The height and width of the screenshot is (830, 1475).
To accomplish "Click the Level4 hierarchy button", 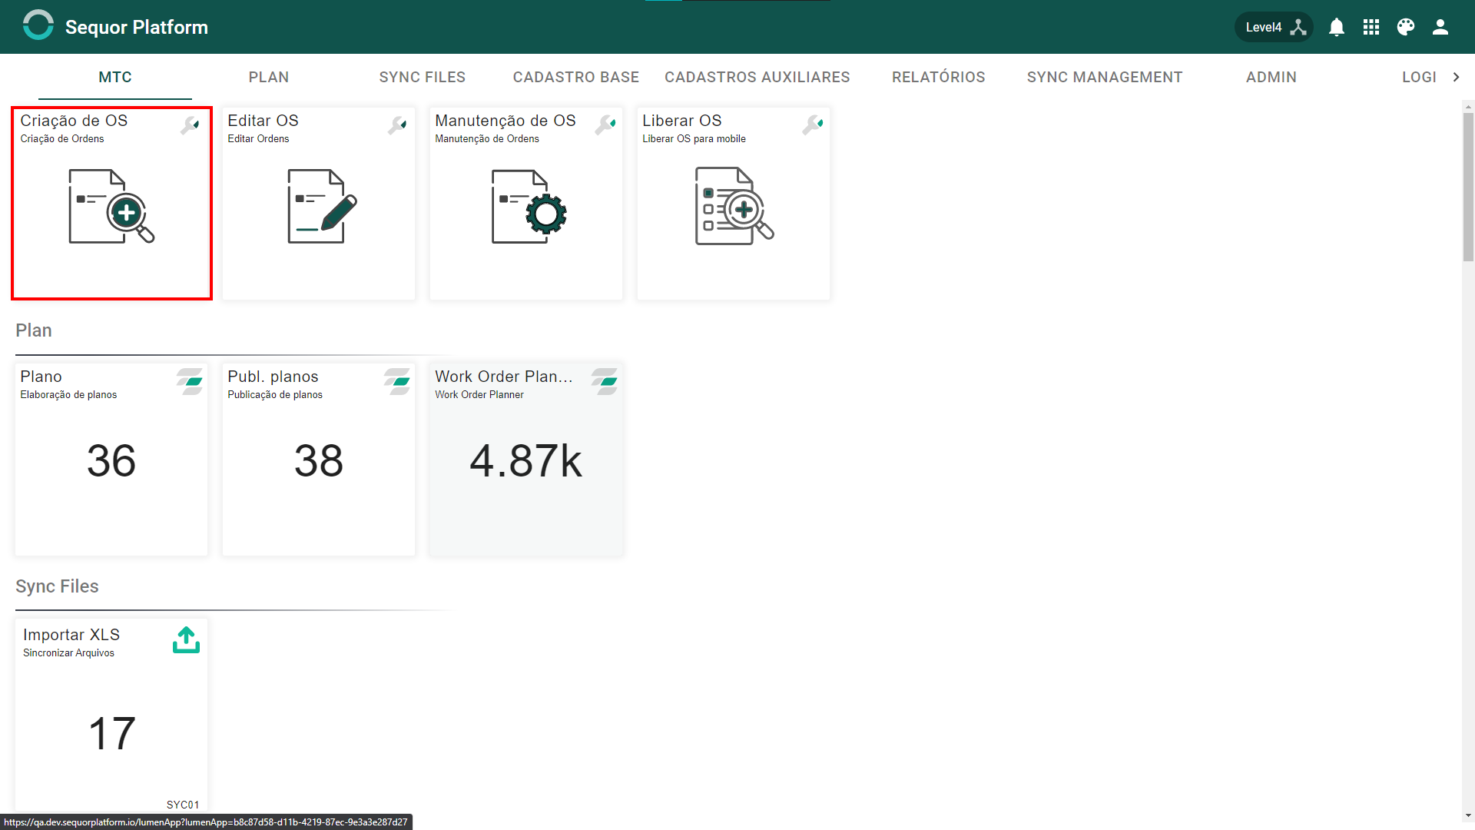I will click(1274, 28).
